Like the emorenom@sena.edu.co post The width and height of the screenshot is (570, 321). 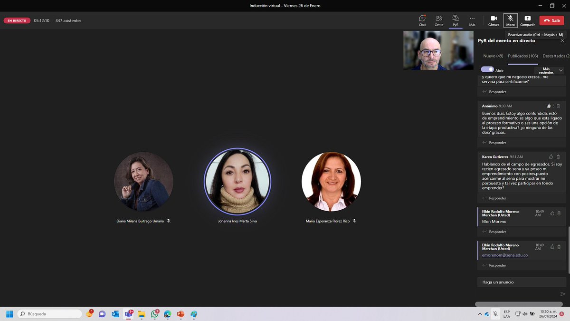552,247
